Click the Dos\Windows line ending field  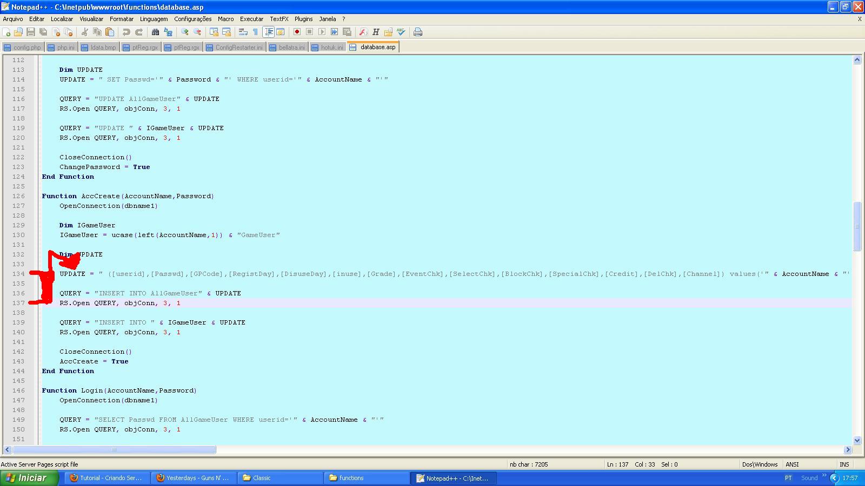(x=760, y=464)
